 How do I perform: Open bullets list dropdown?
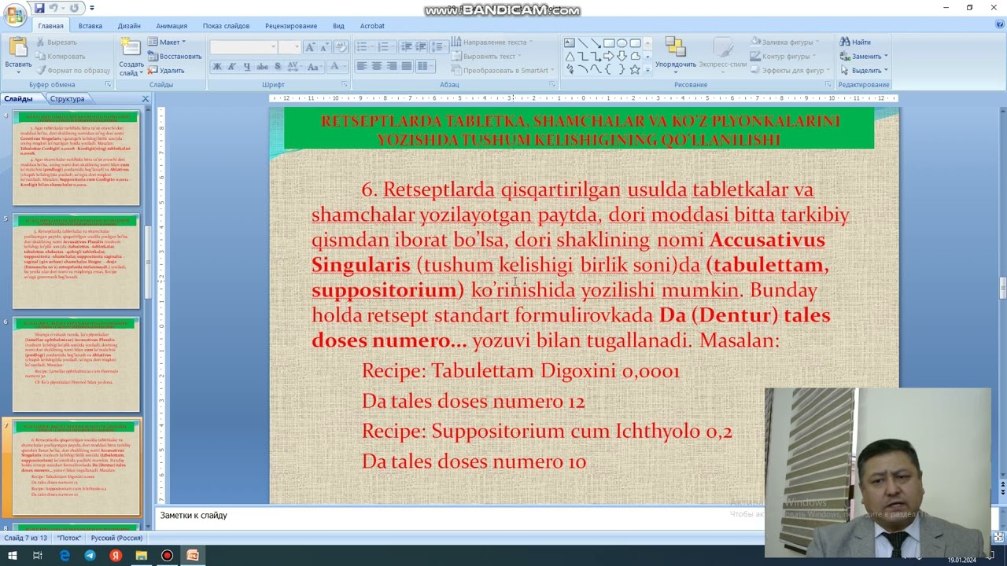pos(365,47)
